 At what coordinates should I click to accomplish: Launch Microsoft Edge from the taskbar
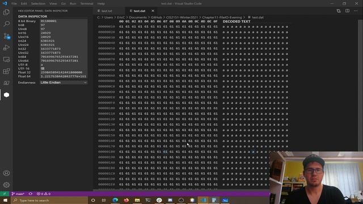tap(115, 200)
